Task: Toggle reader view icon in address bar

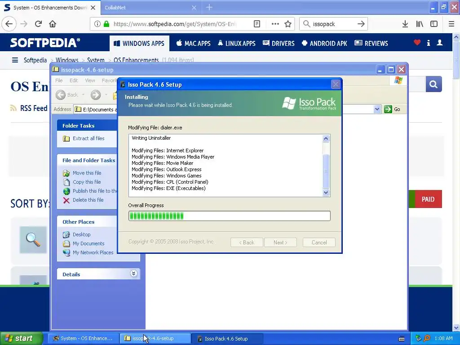Action: tap(257, 24)
